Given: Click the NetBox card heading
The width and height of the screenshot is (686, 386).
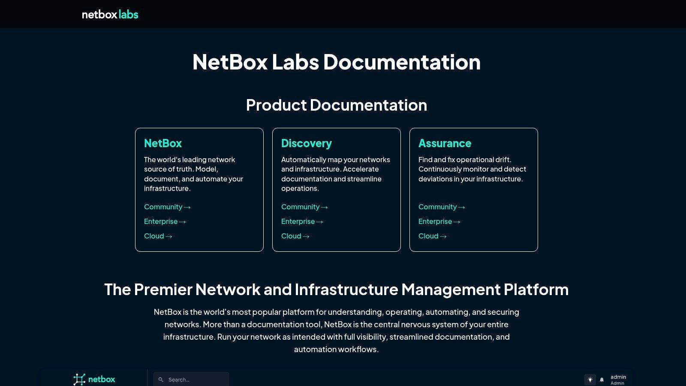Looking at the screenshot, I should [163, 143].
